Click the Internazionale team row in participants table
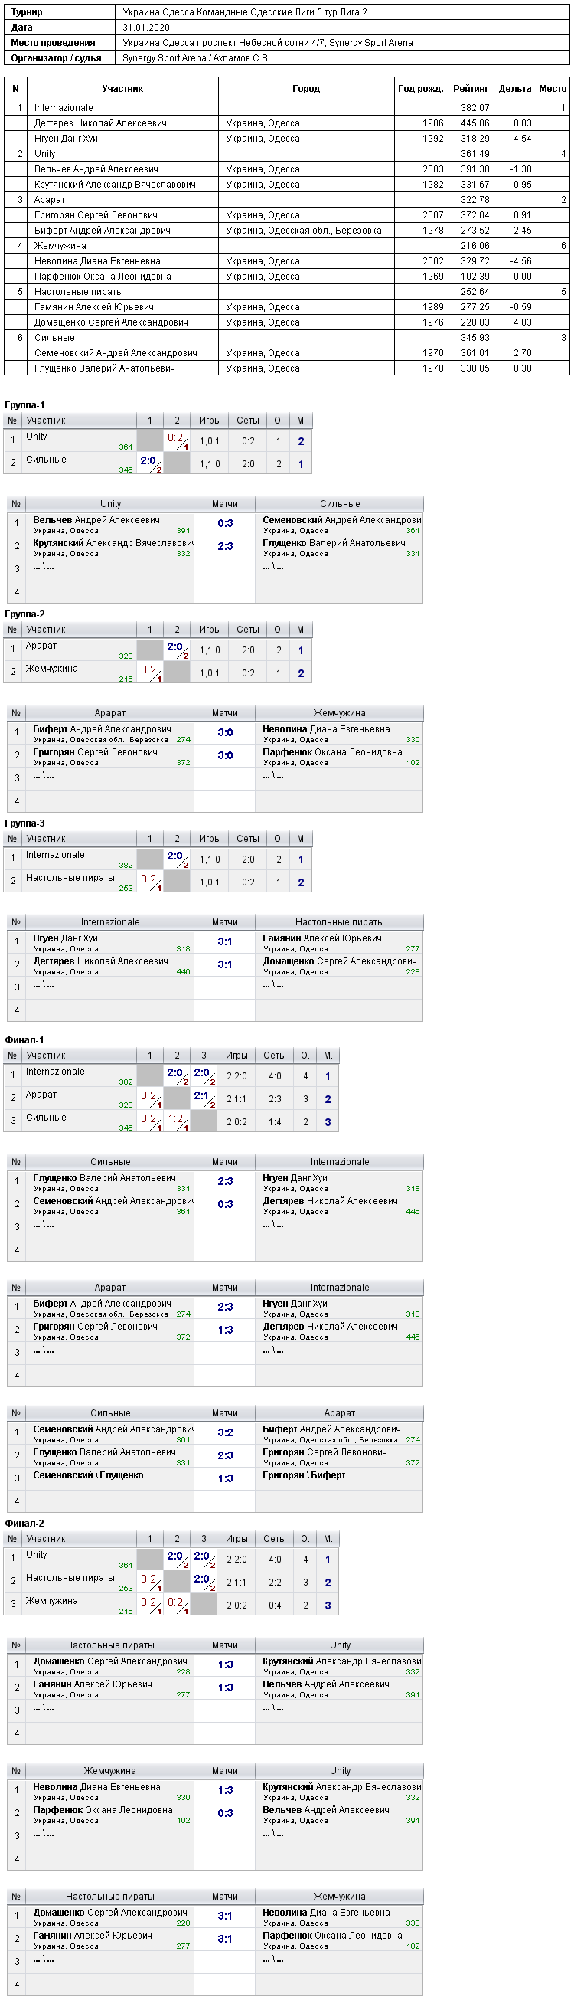This screenshot has width=574, height=2000. (x=286, y=108)
